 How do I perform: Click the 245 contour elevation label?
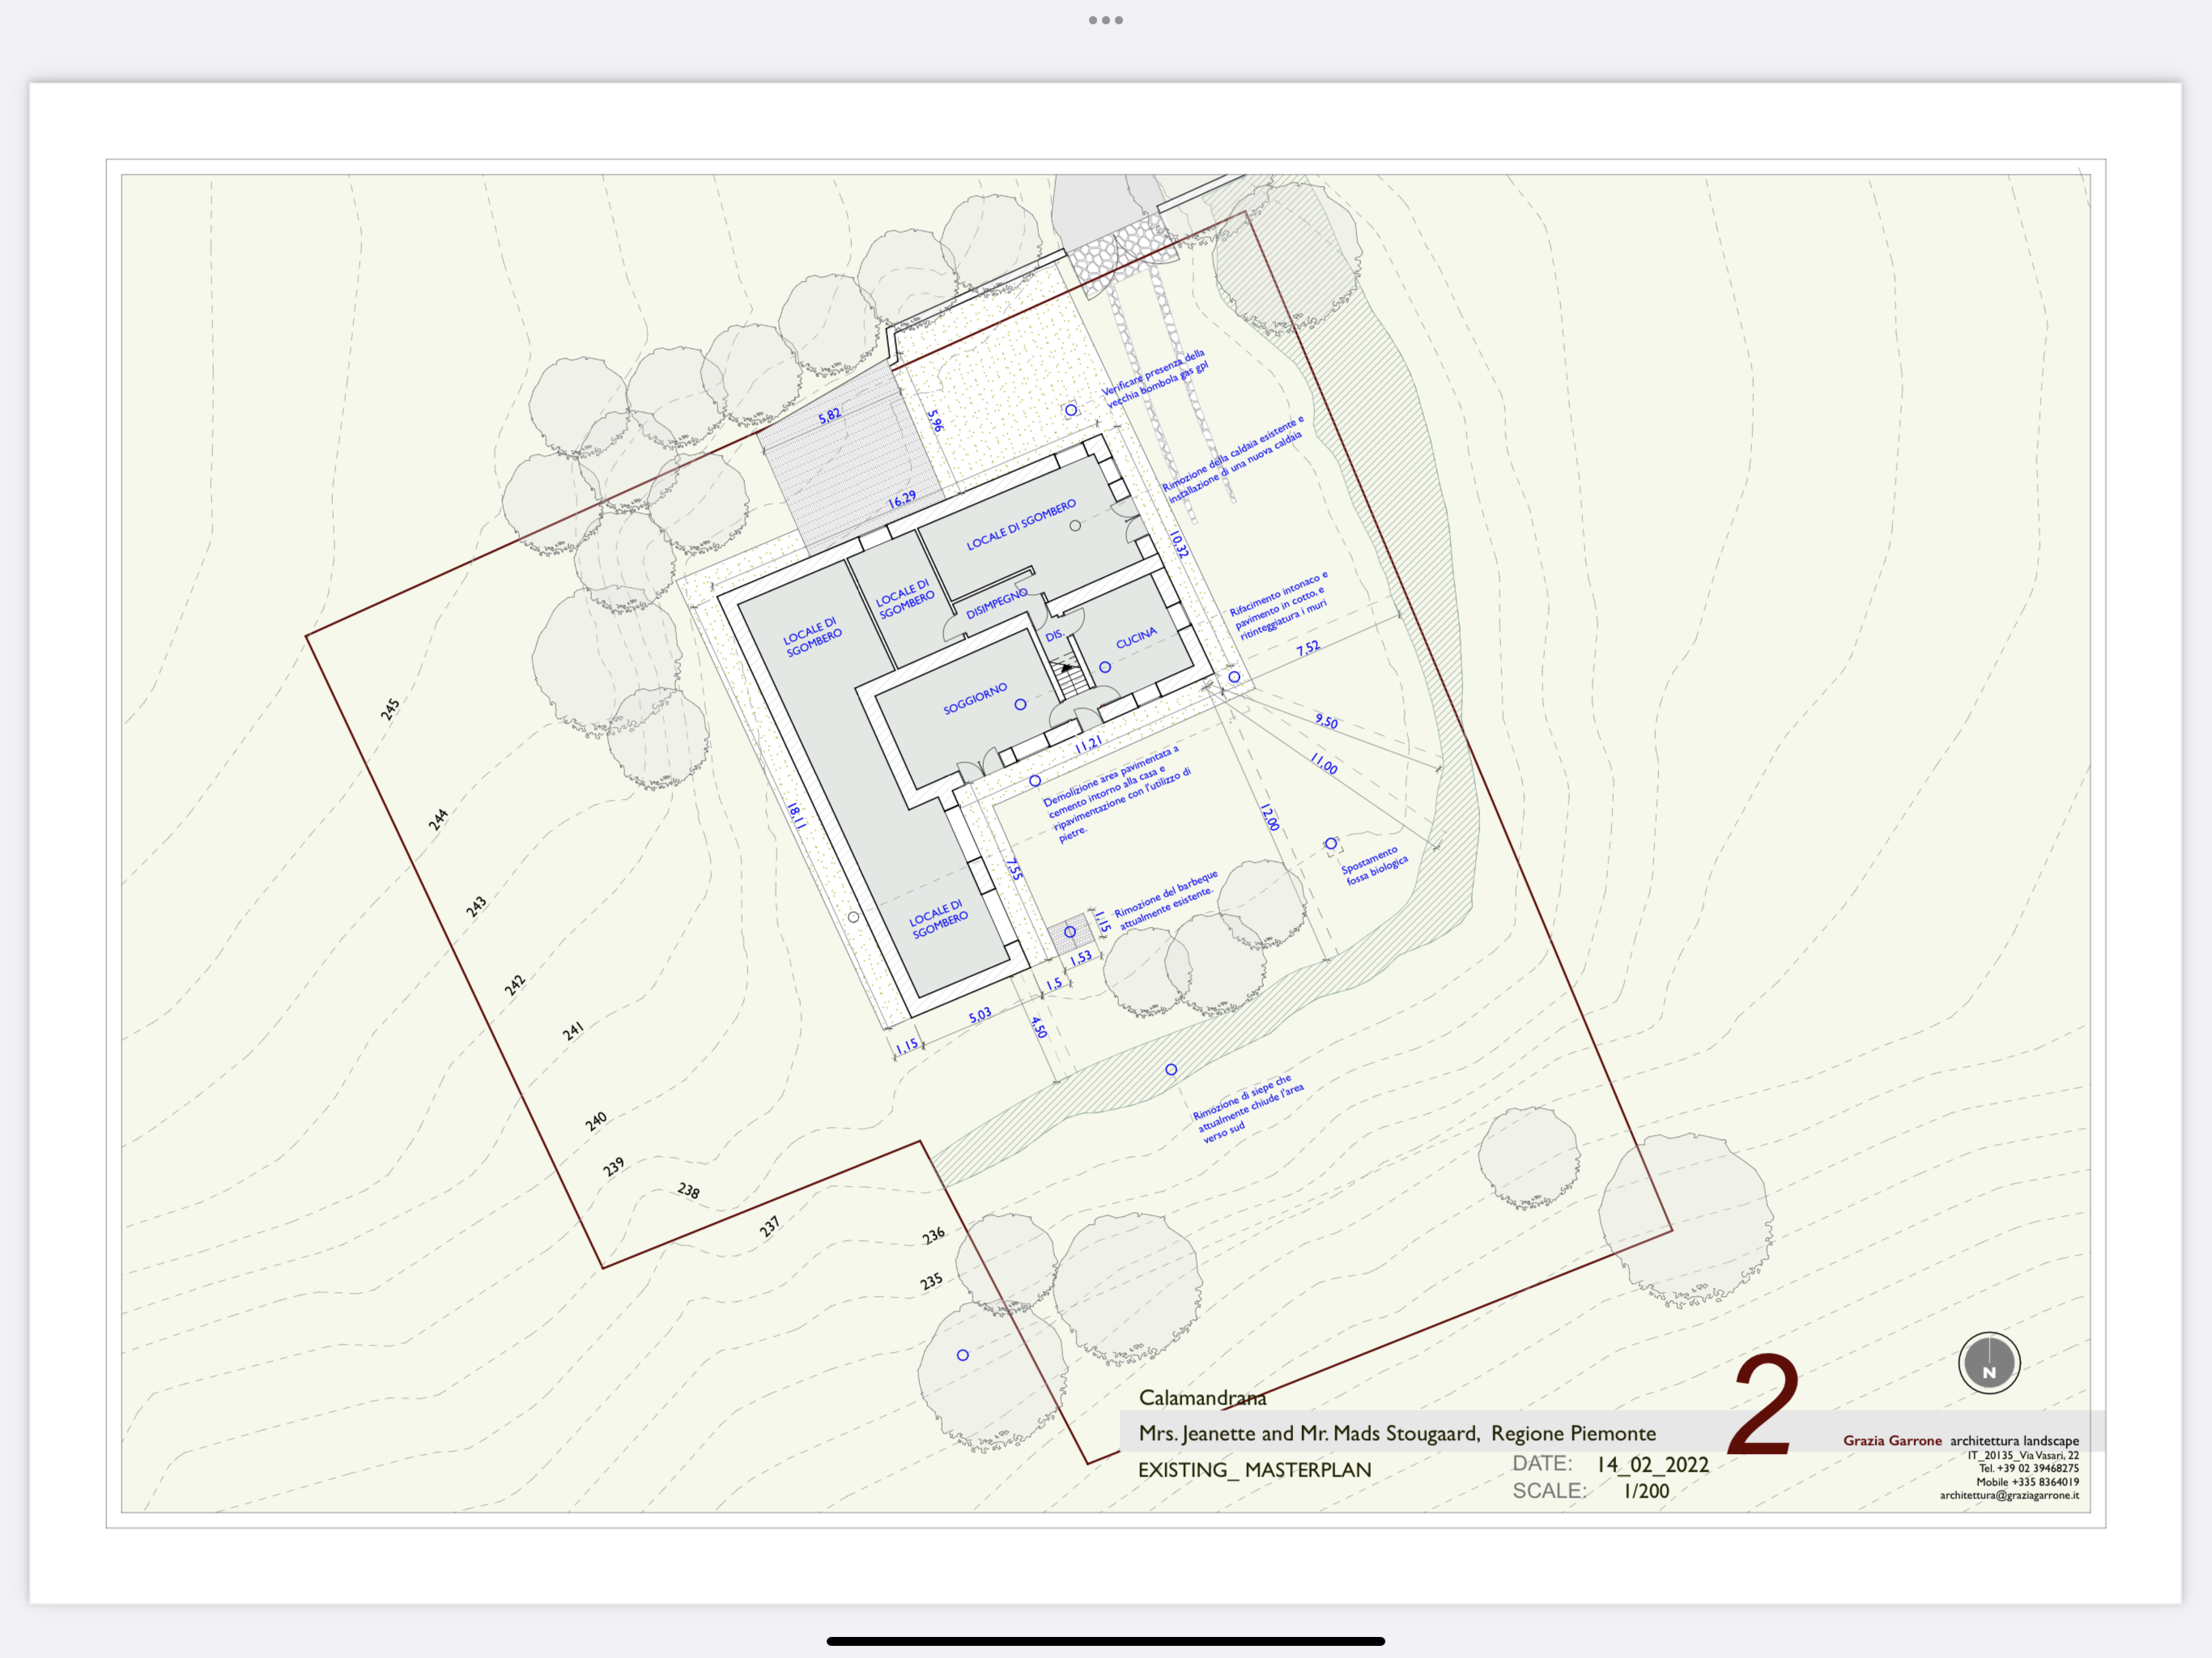click(x=390, y=709)
